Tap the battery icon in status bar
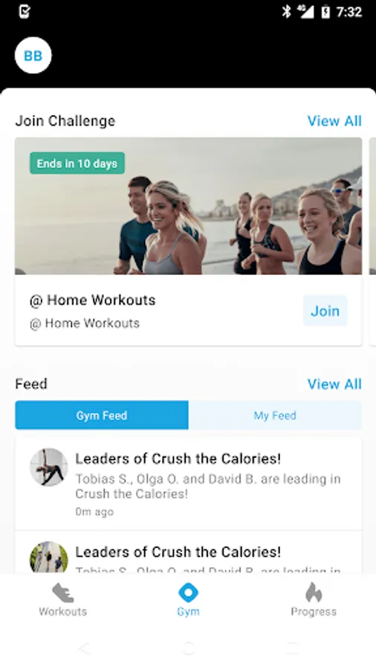Screen dimensions: 376x669 click(x=325, y=11)
